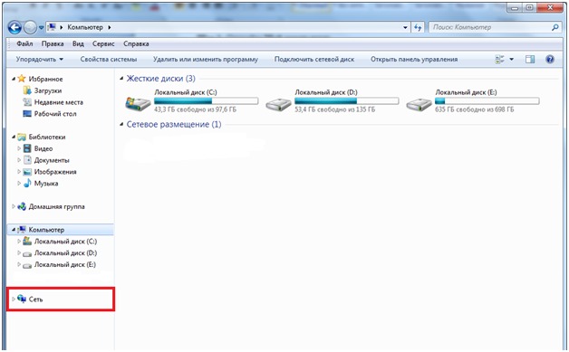Select the Сеть network item in sidebar
The width and height of the screenshot is (569, 352).
pos(35,300)
